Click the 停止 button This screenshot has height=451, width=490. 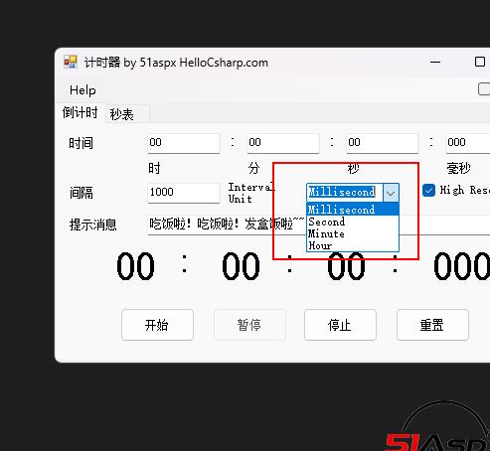(x=340, y=325)
